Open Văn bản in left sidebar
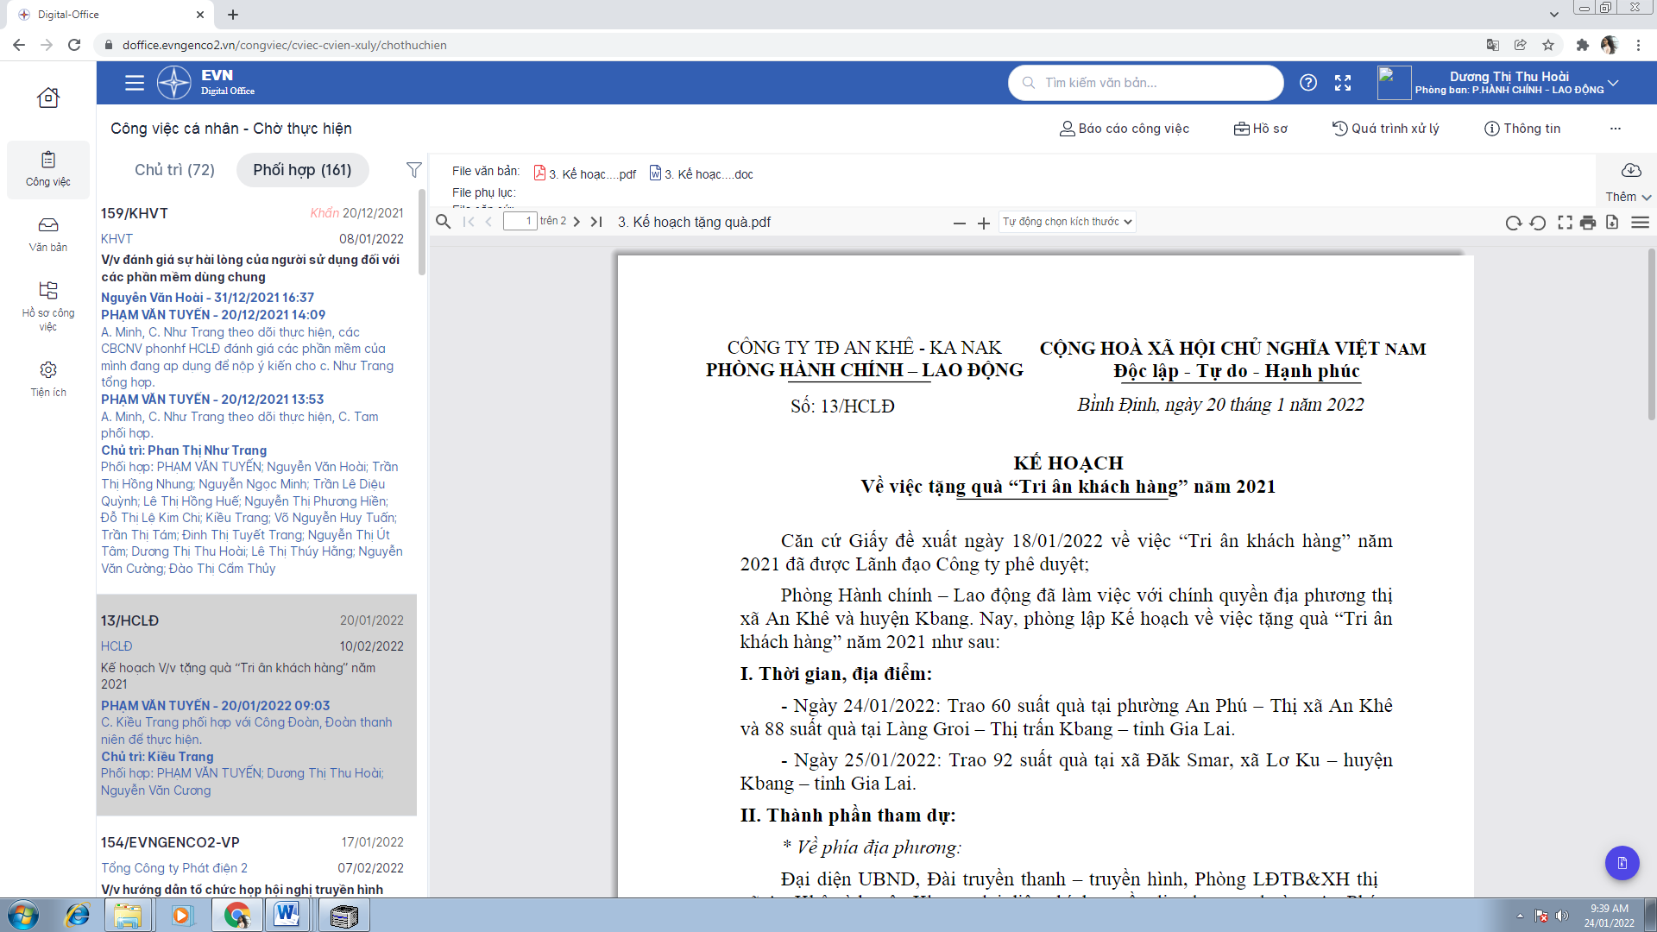This screenshot has width=1657, height=932. 48,234
